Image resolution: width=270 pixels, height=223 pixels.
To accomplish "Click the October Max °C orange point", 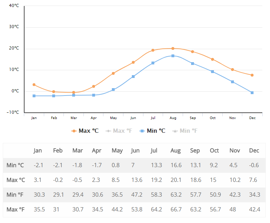I will [212, 59].
